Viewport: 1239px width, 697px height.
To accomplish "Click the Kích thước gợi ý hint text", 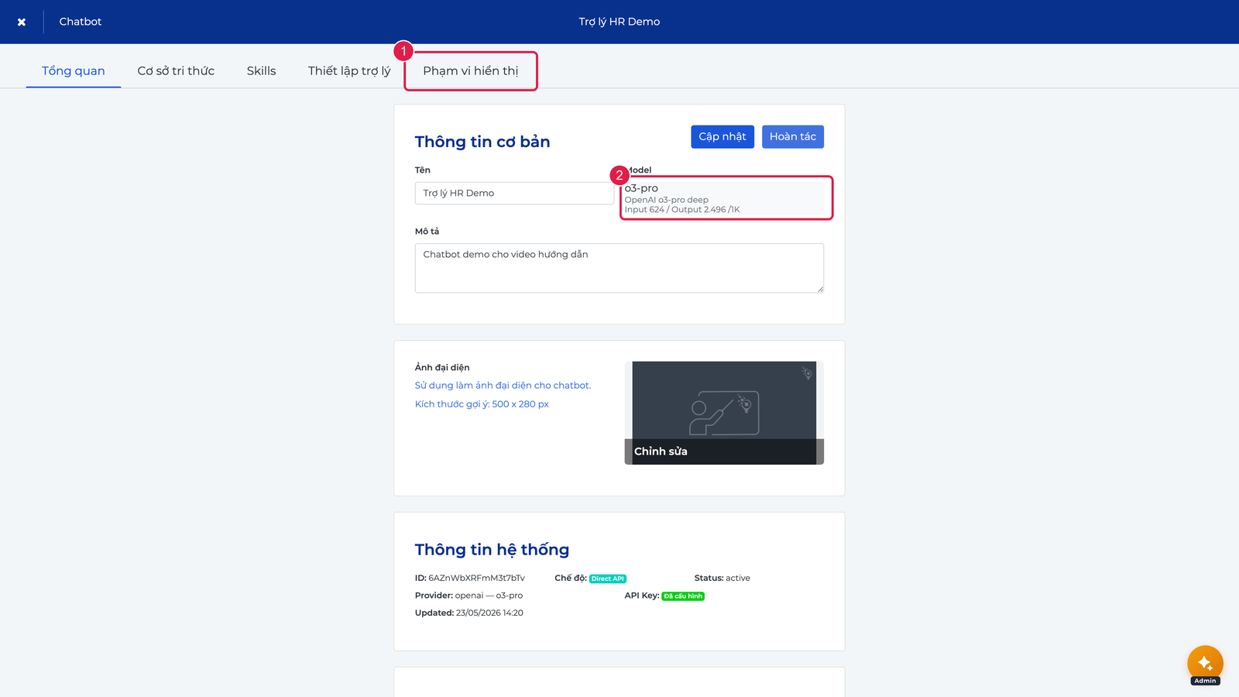I will click(x=482, y=404).
